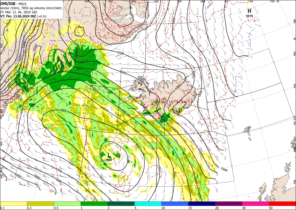Click the valid time 'VT: Fim. 13.06.2024 00Z (+6 h)'

click(23, 16)
